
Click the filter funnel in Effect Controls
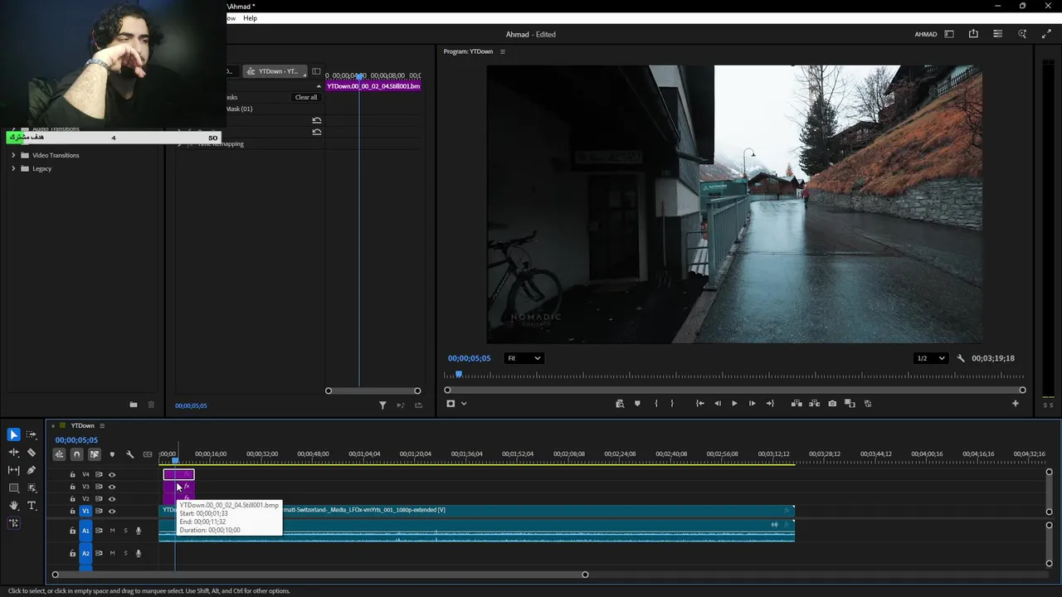382,405
